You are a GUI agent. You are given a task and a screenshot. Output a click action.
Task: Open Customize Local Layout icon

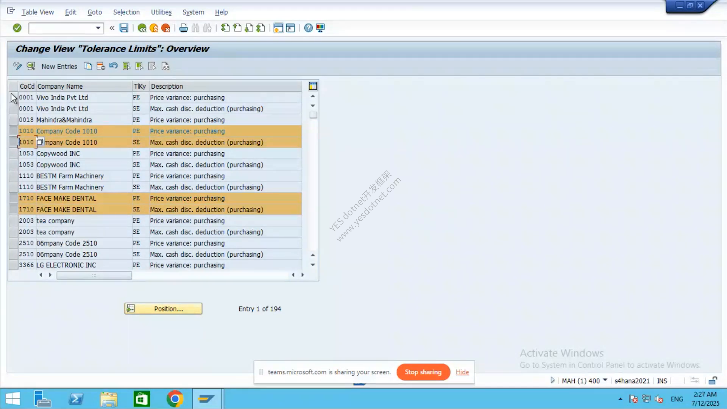[320, 28]
